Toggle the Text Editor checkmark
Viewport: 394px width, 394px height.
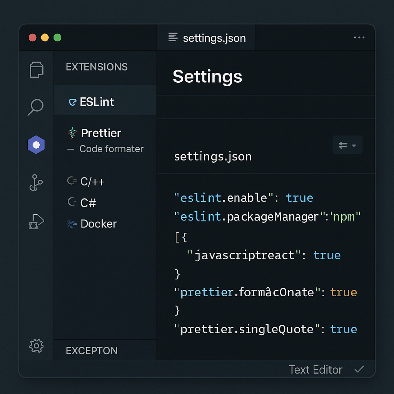(x=359, y=369)
